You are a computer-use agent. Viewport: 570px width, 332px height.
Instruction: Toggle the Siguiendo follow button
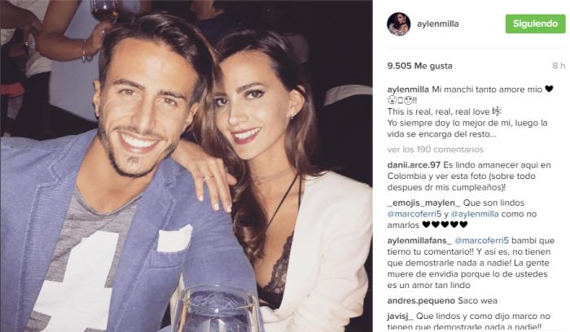[535, 24]
